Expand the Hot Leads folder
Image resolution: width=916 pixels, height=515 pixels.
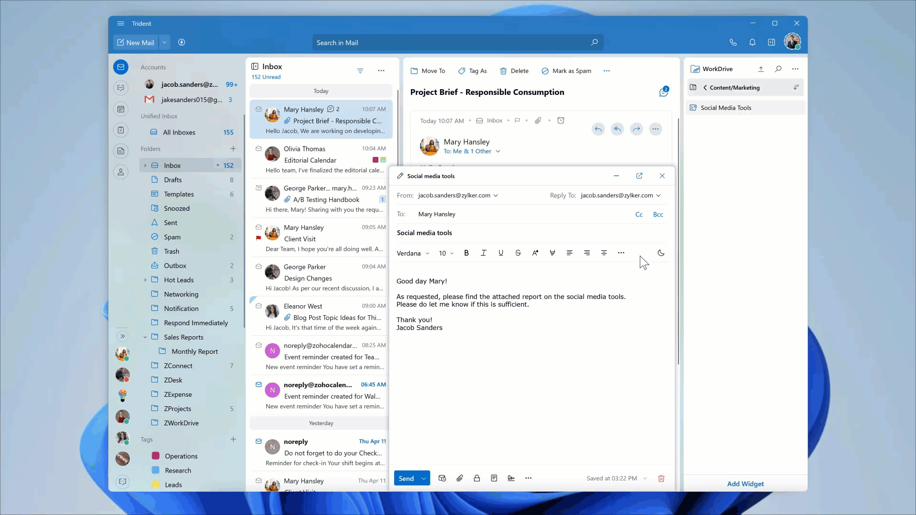click(145, 280)
